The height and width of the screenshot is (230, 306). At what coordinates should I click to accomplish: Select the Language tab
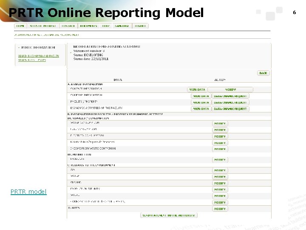click(122, 26)
